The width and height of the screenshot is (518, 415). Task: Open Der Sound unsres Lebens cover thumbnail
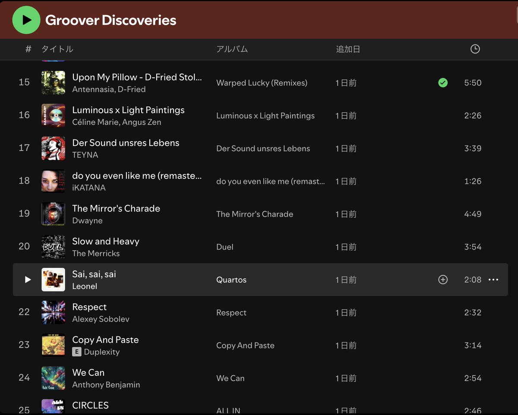click(54, 148)
